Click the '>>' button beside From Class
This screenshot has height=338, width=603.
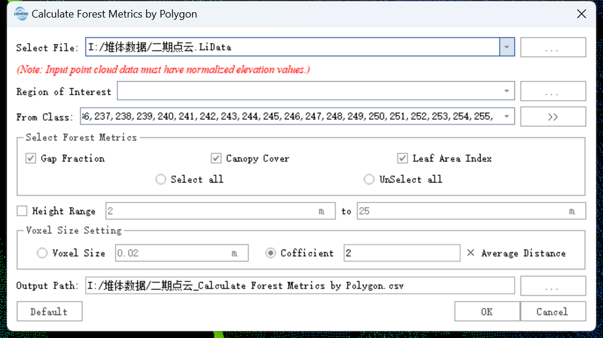point(553,116)
